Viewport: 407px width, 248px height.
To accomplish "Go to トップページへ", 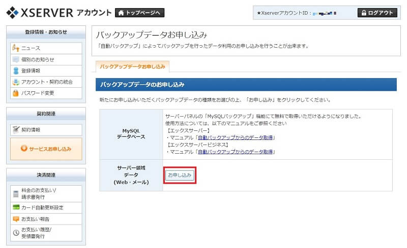I will (x=139, y=13).
